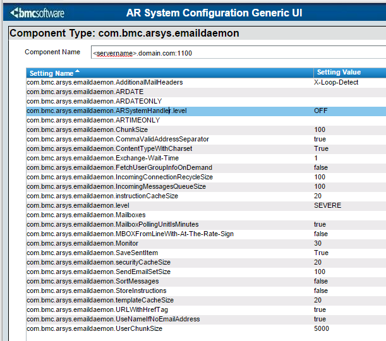Click the instructionCacheSize value 20
The width and height of the screenshot is (386, 341).
click(x=318, y=196)
